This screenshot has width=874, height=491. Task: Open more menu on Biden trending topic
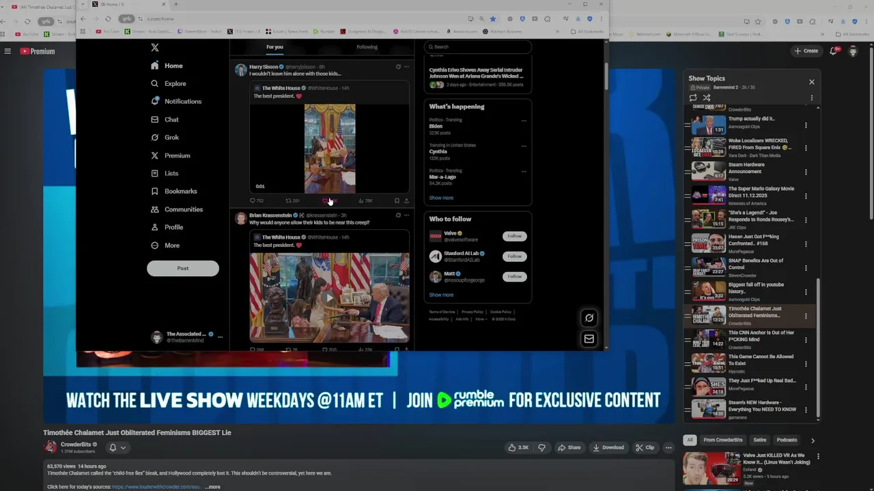tap(524, 121)
